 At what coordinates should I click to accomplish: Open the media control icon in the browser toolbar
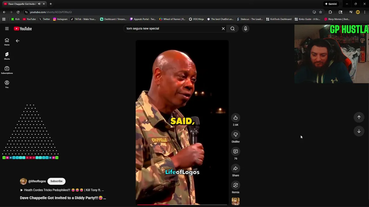click(x=351, y=12)
